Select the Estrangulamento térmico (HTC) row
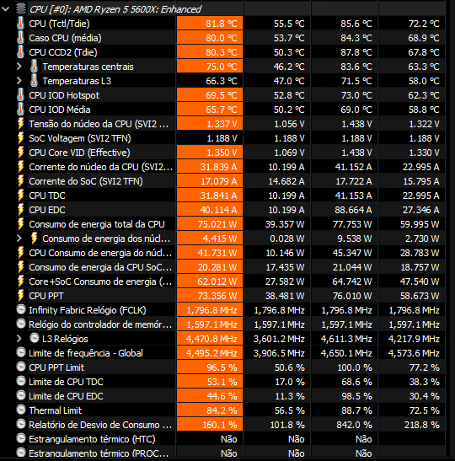 [230, 439]
